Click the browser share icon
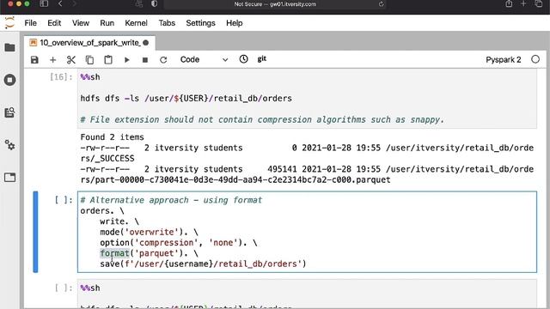Screen dimensions: 550x309 (509, 3)
